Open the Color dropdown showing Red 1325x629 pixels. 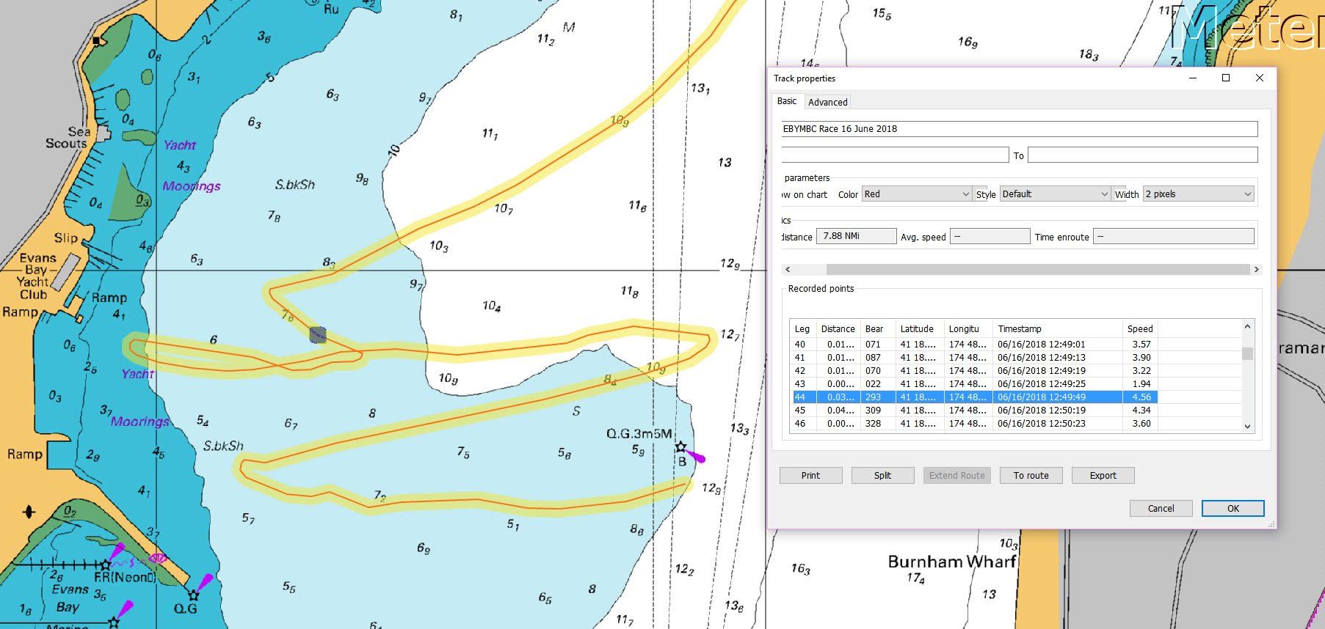[x=918, y=194]
